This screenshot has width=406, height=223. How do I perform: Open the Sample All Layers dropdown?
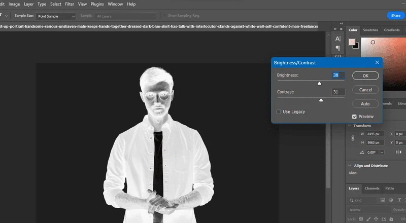click(x=126, y=16)
